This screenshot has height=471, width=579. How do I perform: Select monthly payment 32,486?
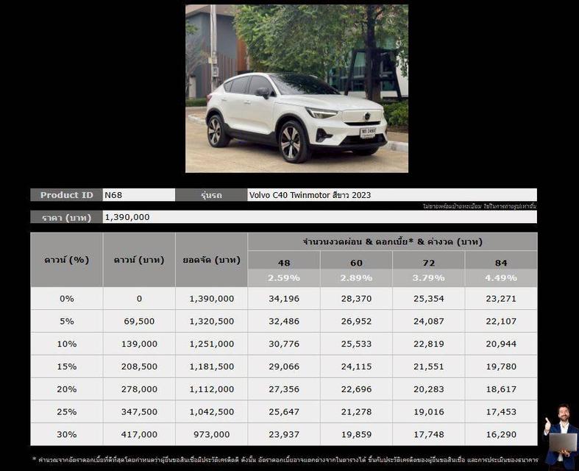click(x=283, y=322)
